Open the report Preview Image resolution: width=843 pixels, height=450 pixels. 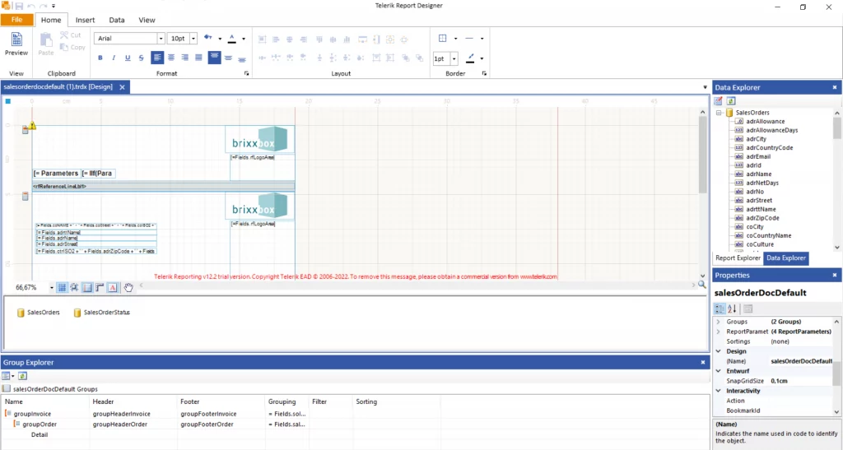coord(16,44)
